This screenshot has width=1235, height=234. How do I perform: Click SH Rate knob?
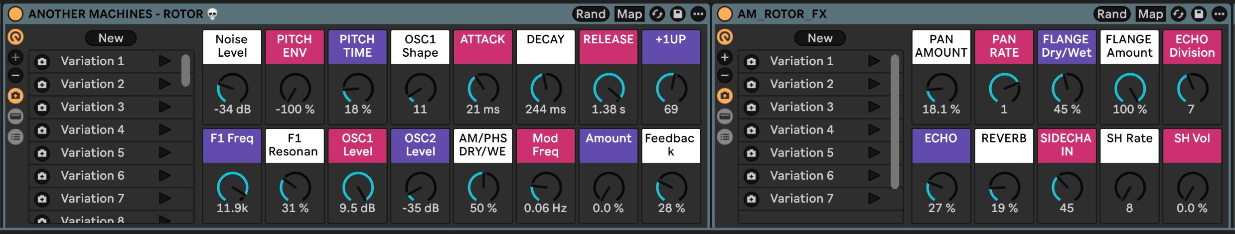click(1130, 188)
